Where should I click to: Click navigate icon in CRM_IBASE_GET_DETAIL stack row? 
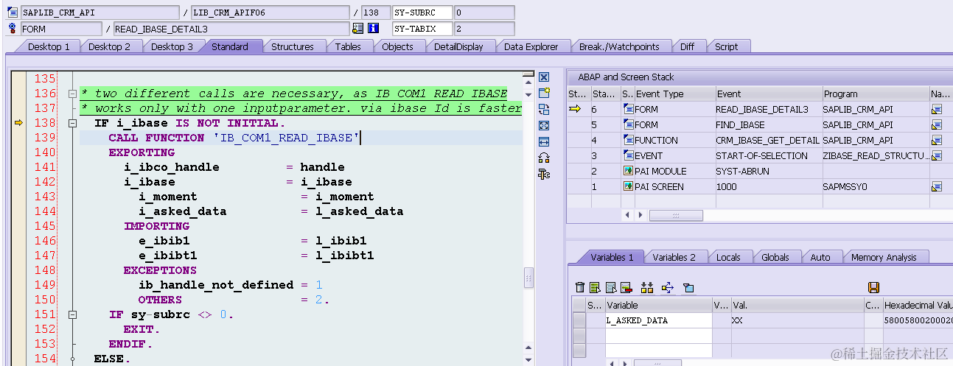click(x=937, y=140)
